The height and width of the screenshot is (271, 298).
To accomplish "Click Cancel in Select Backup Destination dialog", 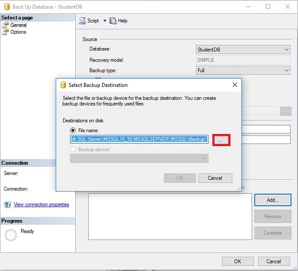I will [215, 178].
